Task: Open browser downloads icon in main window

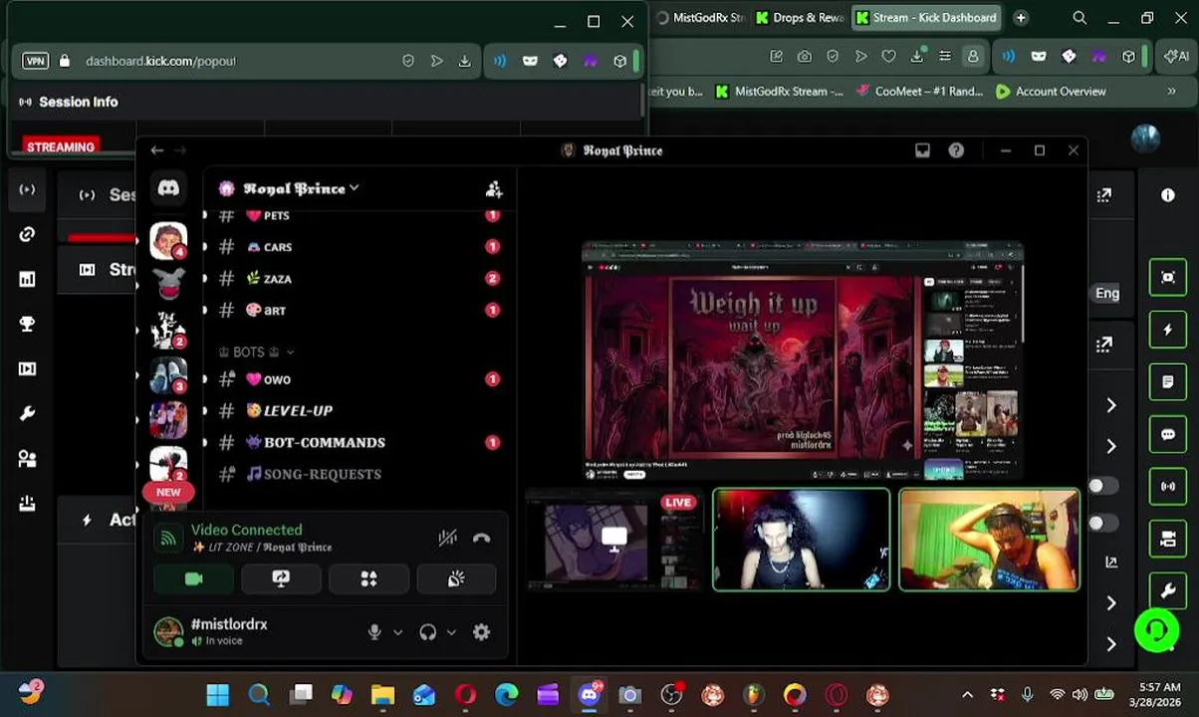Action: click(x=916, y=57)
